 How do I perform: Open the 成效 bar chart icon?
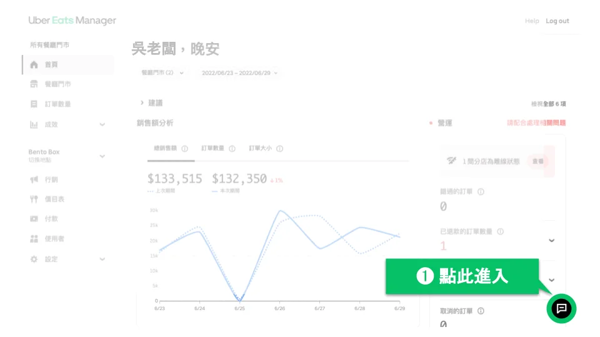tap(34, 125)
